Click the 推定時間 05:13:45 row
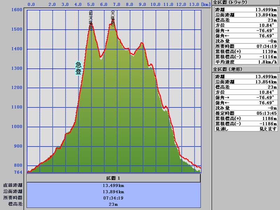Viewport: 280px width, 210px height. coord(246,113)
